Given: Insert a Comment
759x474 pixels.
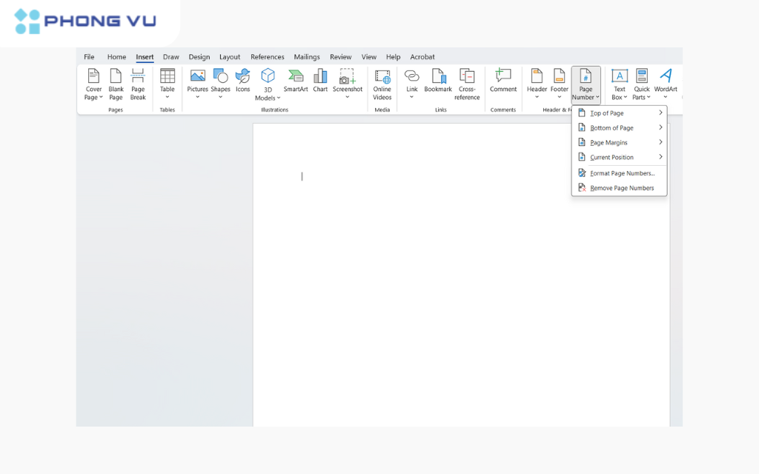Looking at the screenshot, I should pyautogui.click(x=503, y=81).
